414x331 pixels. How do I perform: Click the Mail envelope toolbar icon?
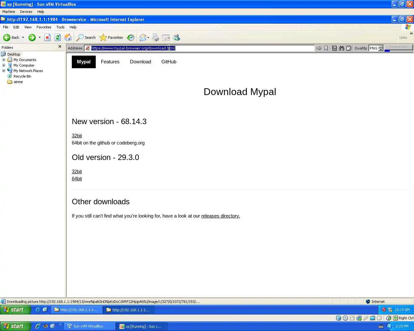click(143, 37)
